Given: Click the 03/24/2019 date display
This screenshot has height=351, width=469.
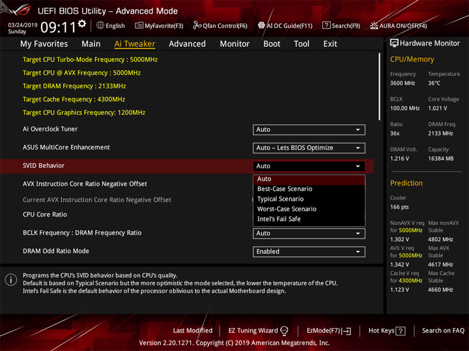Looking at the screenshot, I should [x=22, y=25].
